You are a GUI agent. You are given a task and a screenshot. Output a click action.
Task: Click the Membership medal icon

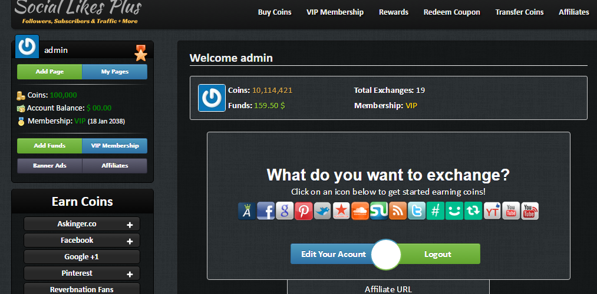pyautogui.click(x=21, y=122)
